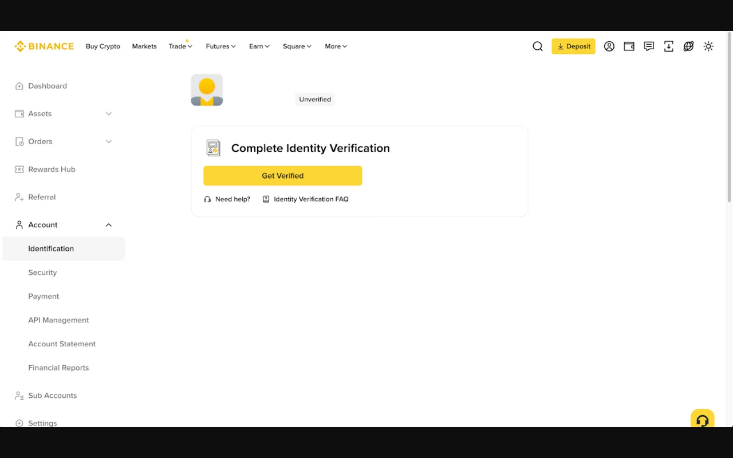Click the Deposit button
733x458 pixels.
(573, 46)
